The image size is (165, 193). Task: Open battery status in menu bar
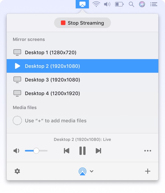point(119,4)
